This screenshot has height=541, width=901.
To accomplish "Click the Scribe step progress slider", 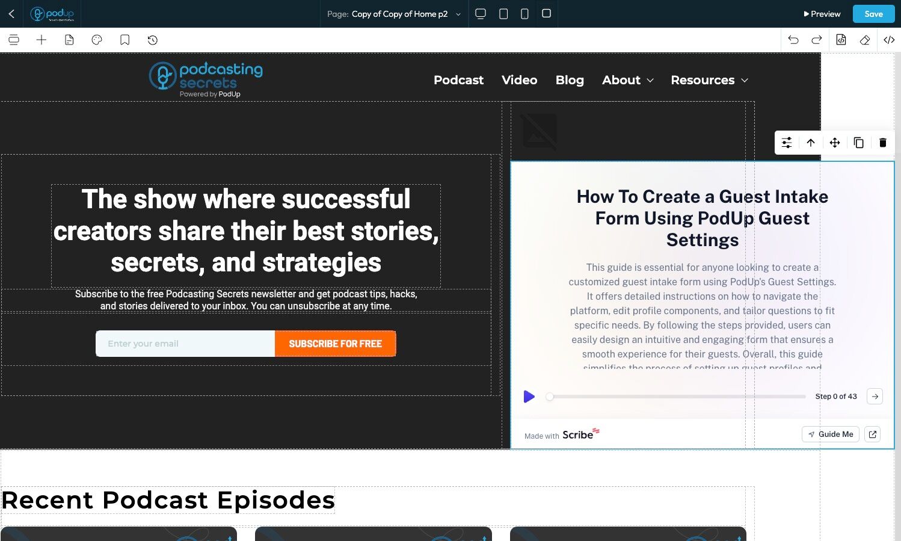I will [677, 397].
